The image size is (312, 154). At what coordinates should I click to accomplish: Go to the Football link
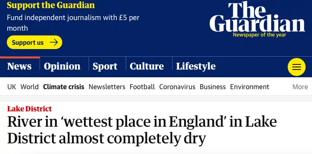[x=142, y=87]
